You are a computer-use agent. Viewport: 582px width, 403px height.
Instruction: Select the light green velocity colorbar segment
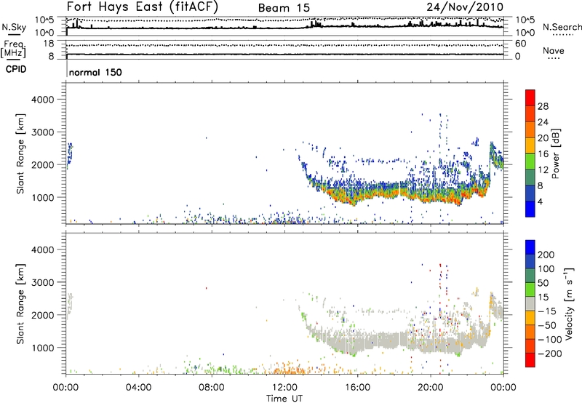(530, 290)
